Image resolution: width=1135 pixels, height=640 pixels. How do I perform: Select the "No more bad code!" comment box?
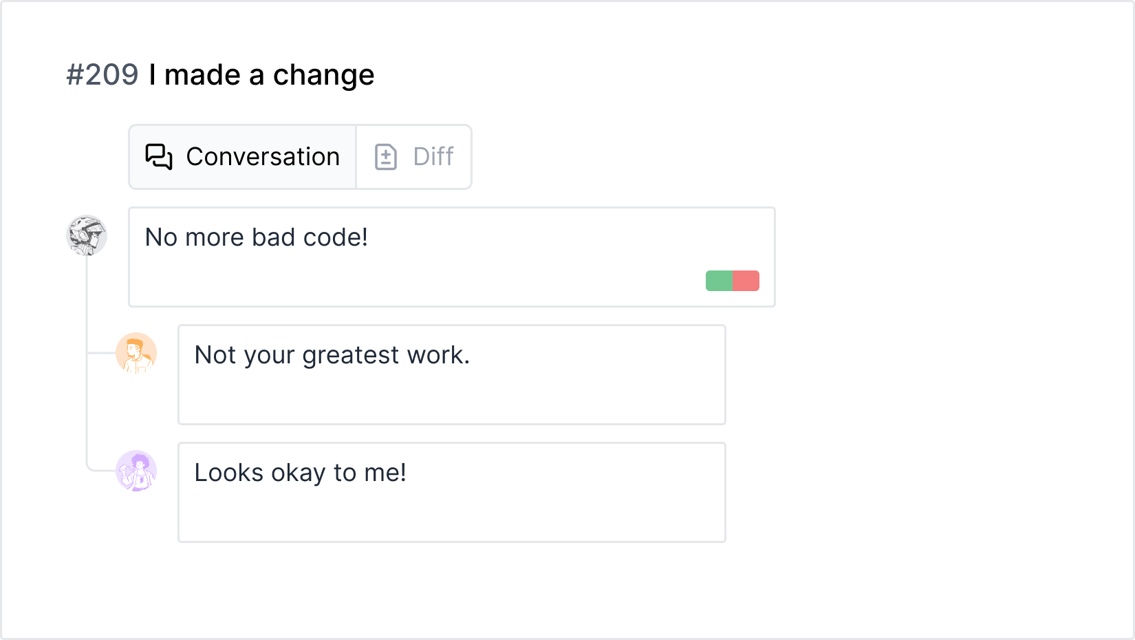(x=452, y=257)
